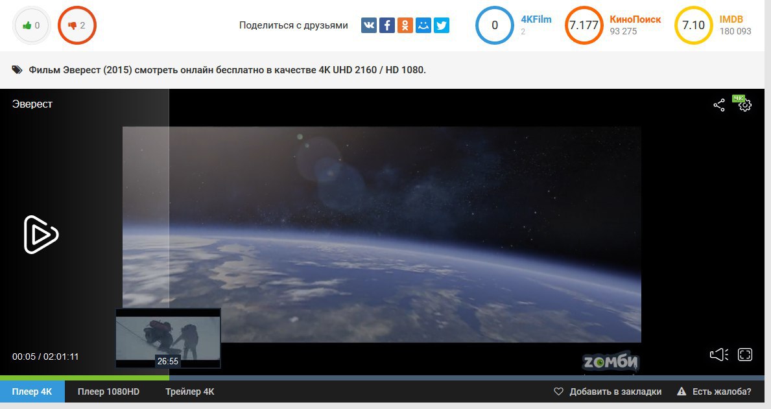
Task: Share via VK icon
Action: (x=369, y=25)
